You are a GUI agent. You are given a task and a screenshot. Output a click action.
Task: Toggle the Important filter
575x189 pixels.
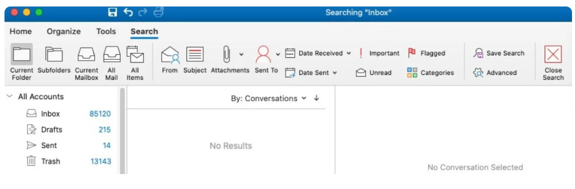click(379, 53)
